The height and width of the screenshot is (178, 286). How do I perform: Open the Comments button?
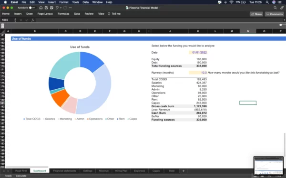[275, 14]
